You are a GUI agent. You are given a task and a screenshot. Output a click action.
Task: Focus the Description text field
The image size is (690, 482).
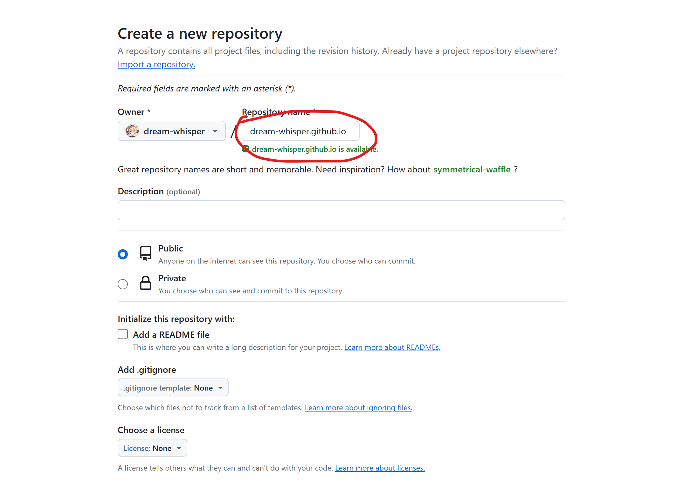click(341, 210)
